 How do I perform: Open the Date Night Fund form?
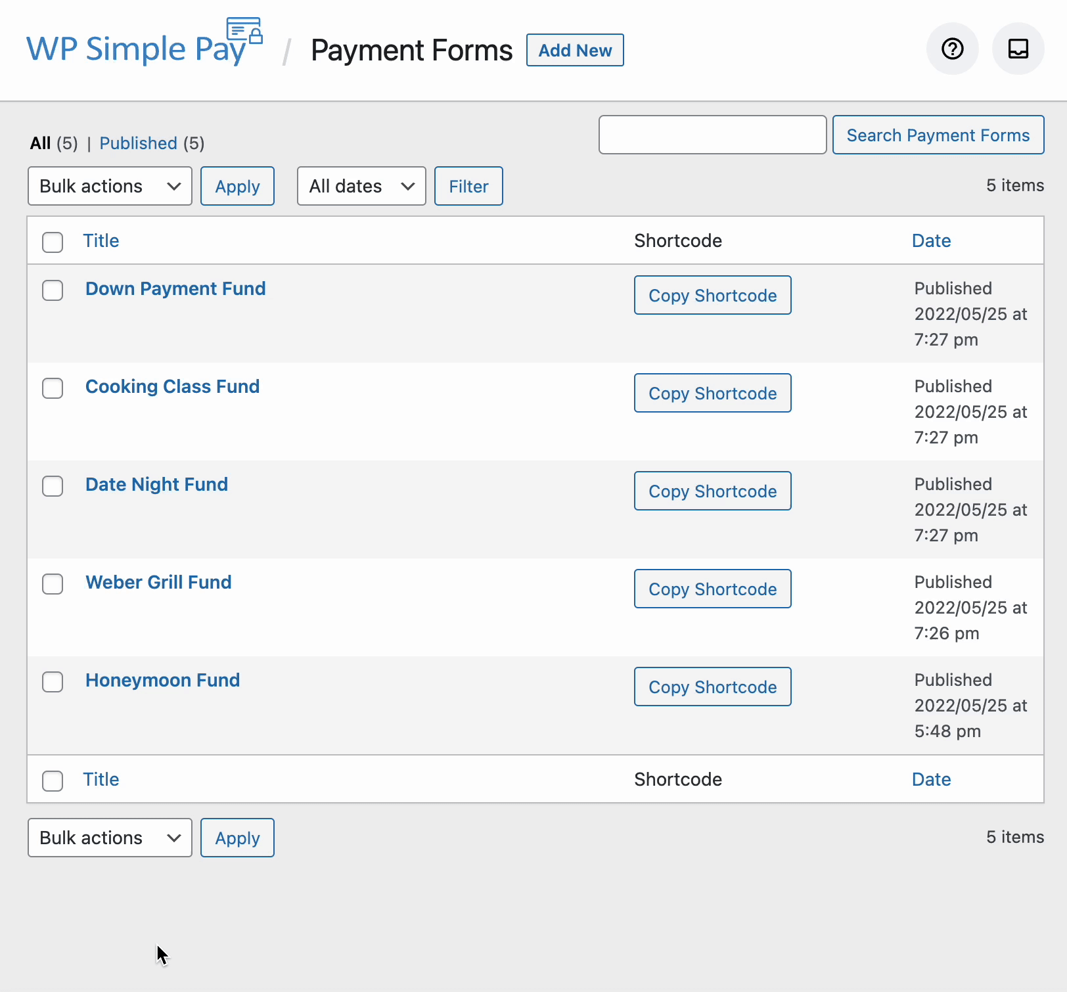pyautogui.click(x=156, y=485)
